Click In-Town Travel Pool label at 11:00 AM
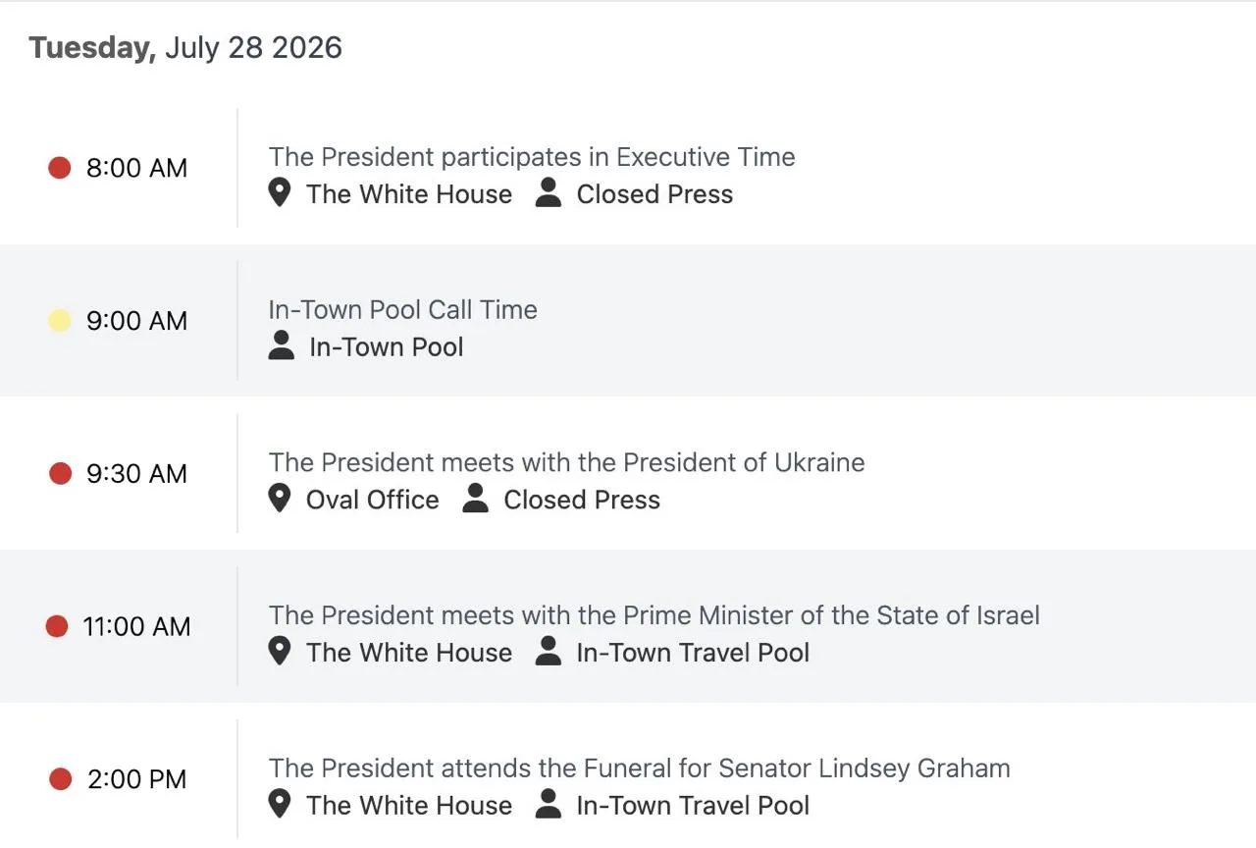This screenshot has width=1256, height=848. click(693, 653)
